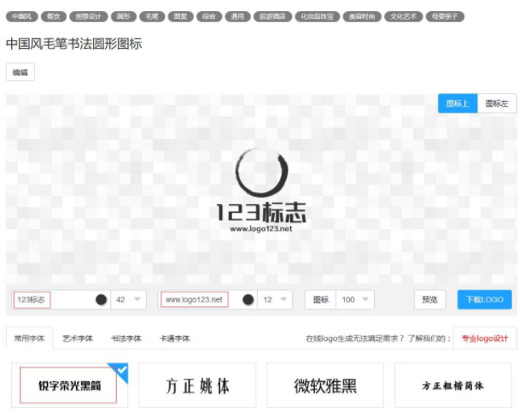Select the www.logo123.net slogan on canvas
525x418 pixels.
(261, 228)
